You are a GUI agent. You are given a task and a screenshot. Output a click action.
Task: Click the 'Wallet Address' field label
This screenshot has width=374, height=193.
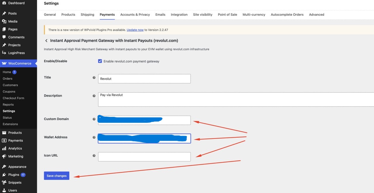click(x=56, y=137)
